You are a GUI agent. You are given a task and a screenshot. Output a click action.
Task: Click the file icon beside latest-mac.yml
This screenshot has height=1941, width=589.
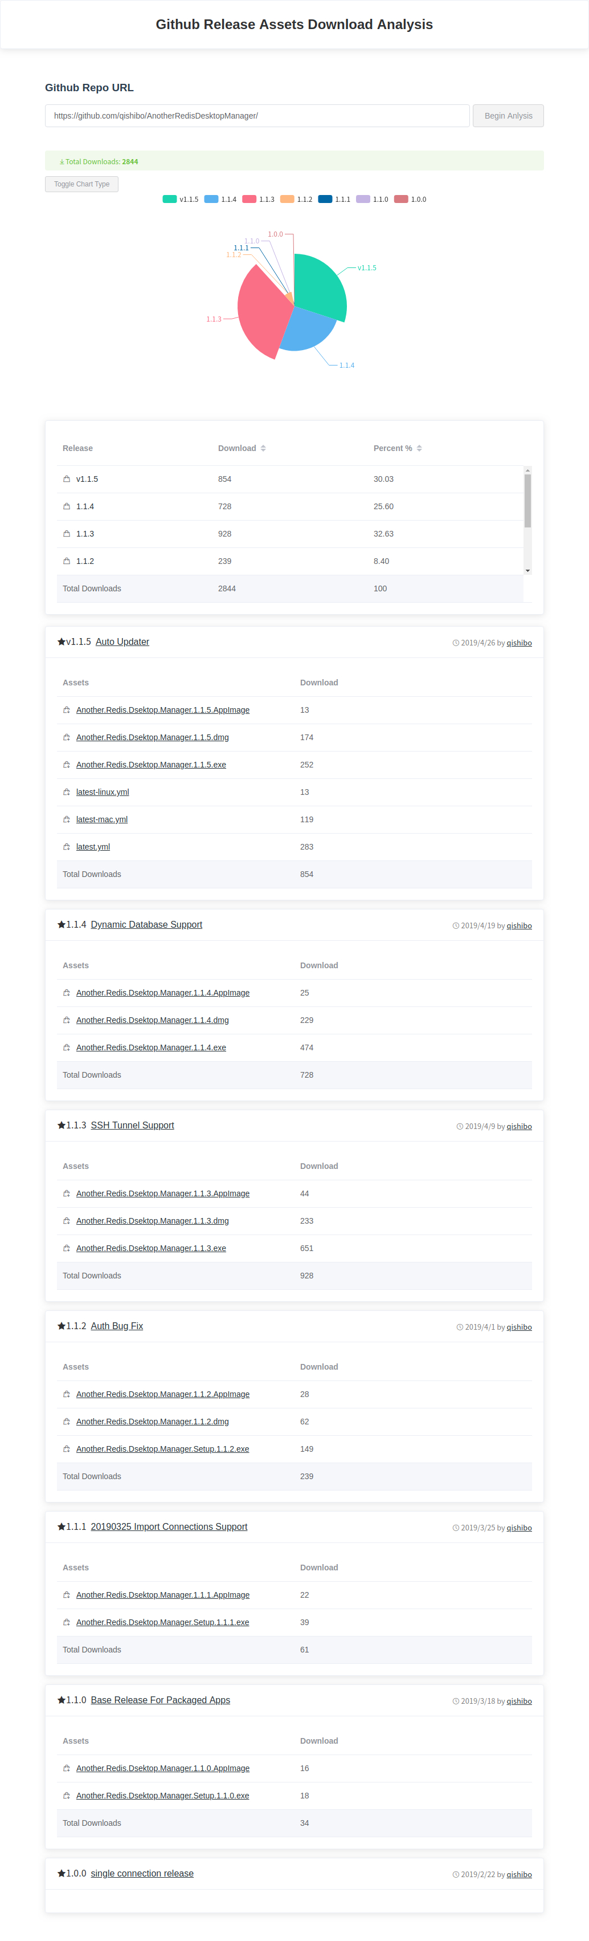(x=66, y=820)
